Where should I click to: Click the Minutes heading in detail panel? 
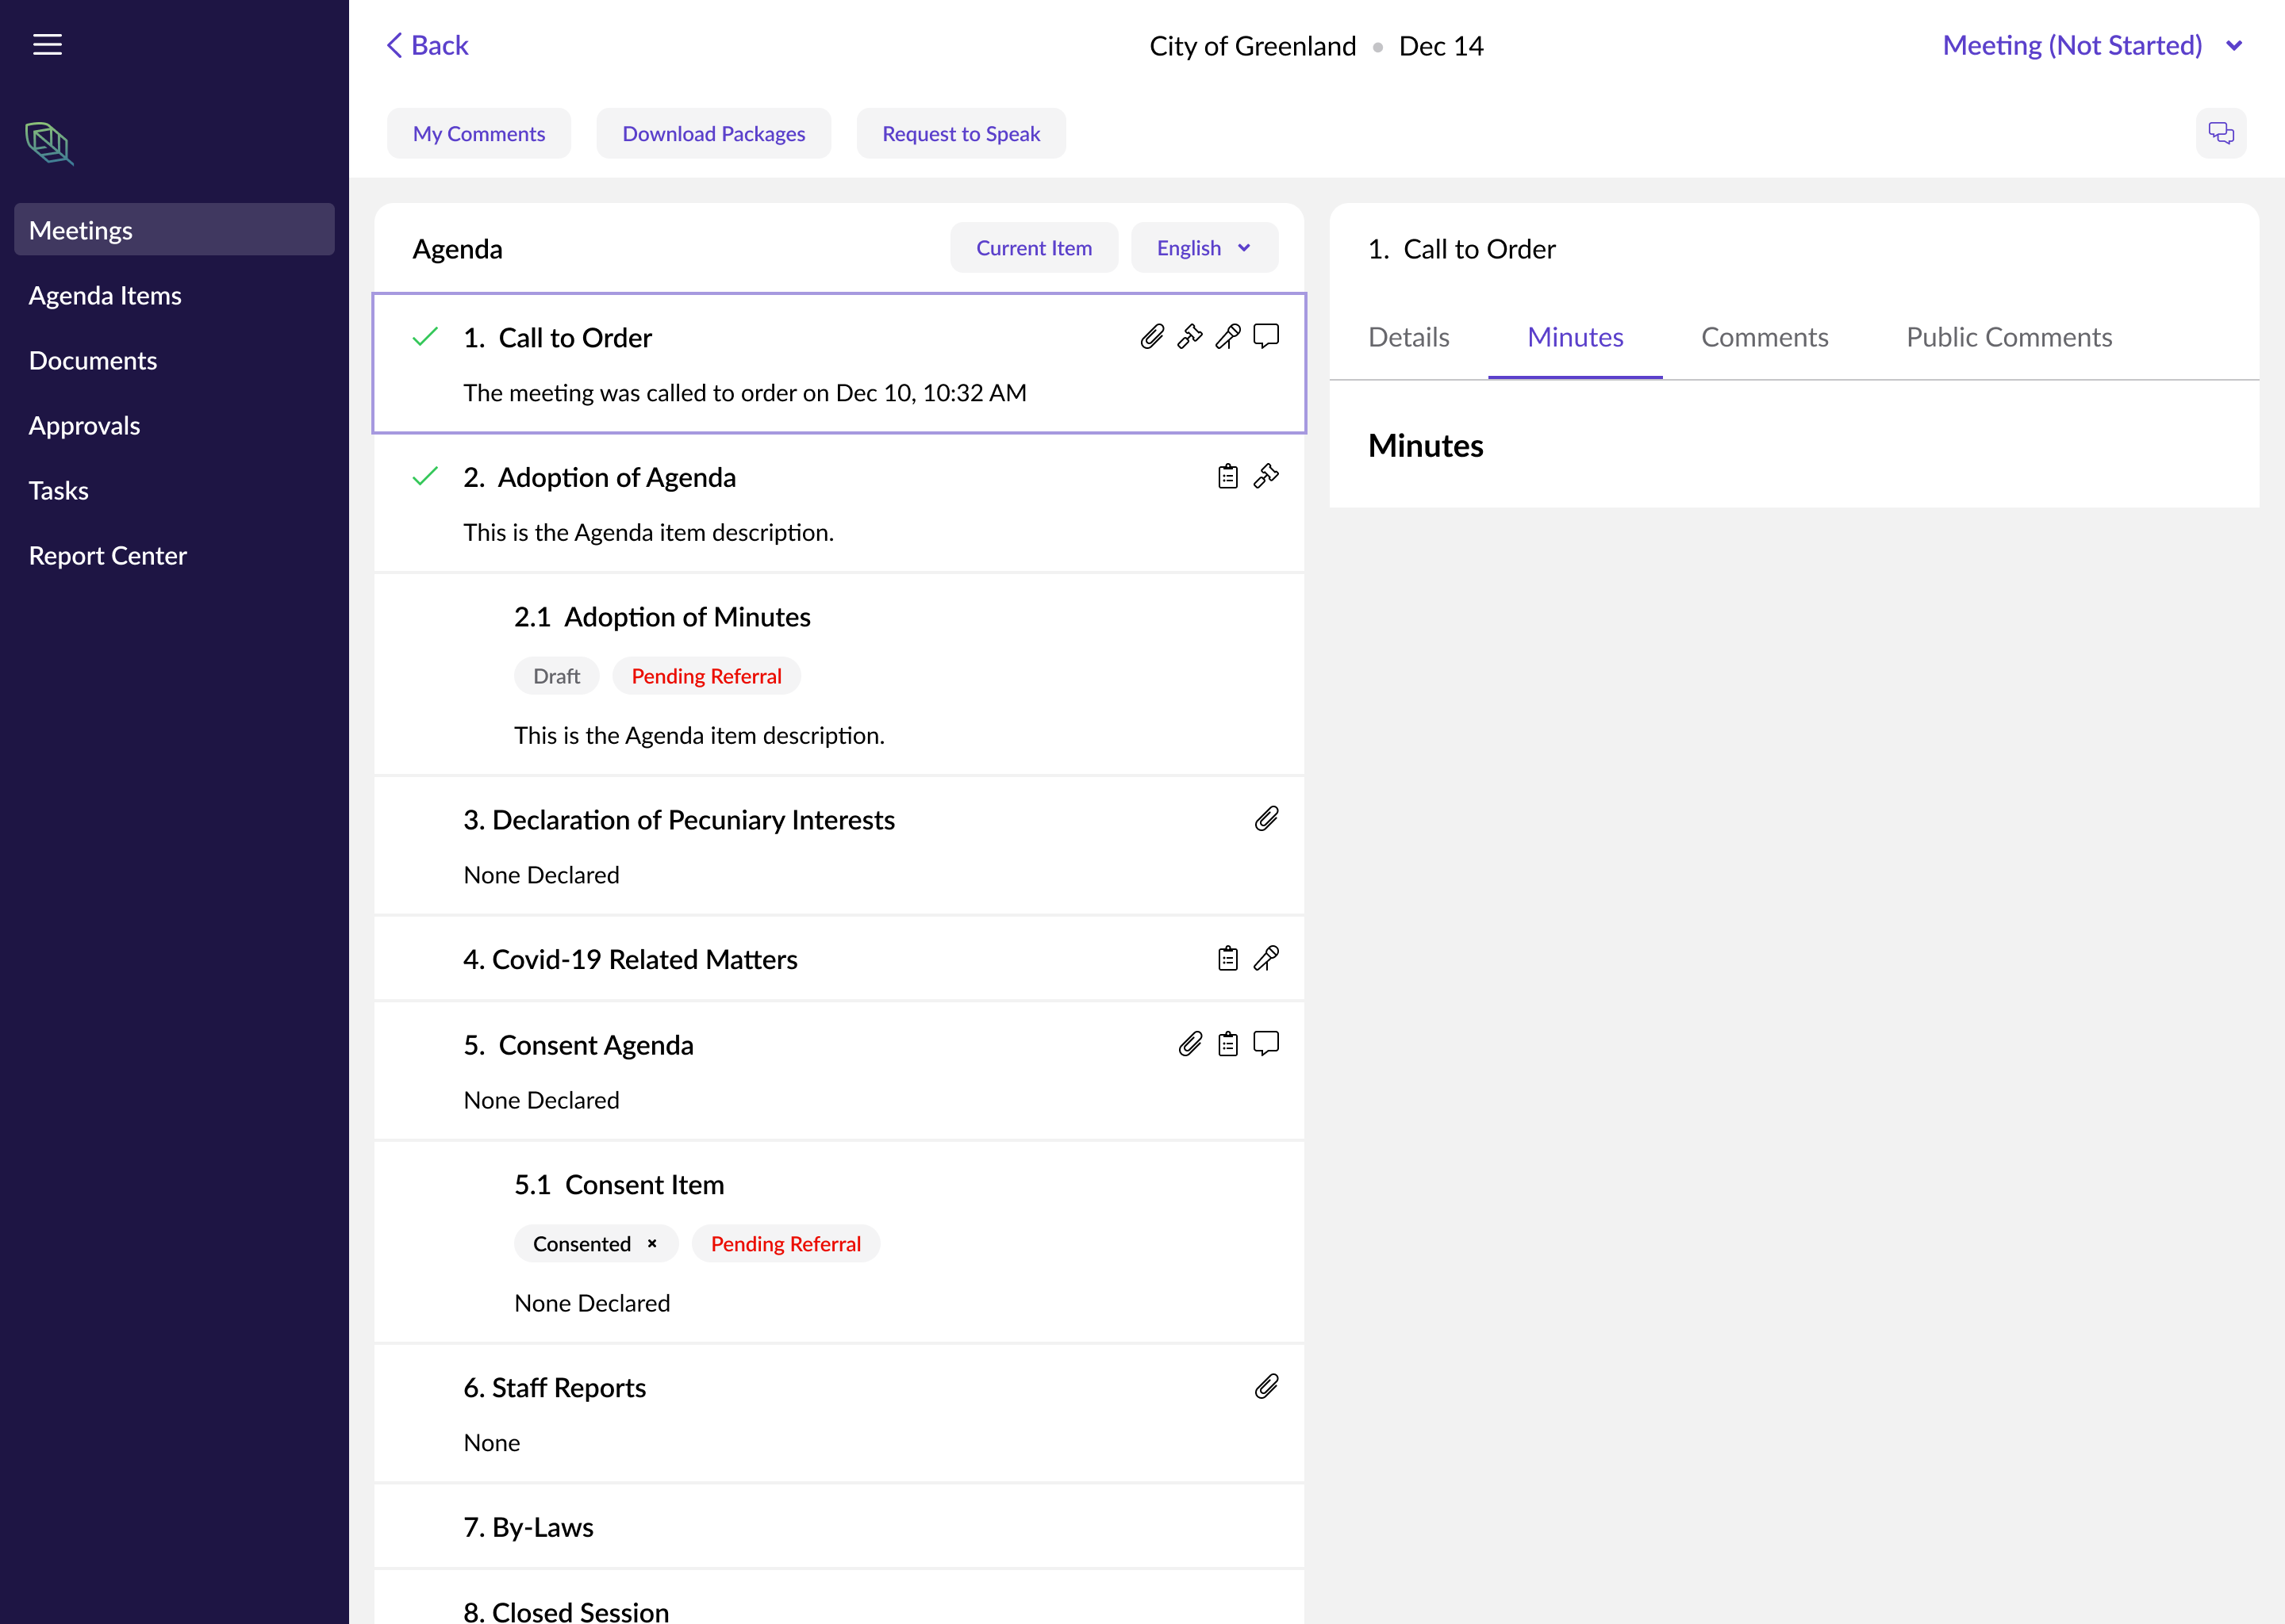click(x=1426, y=446)
